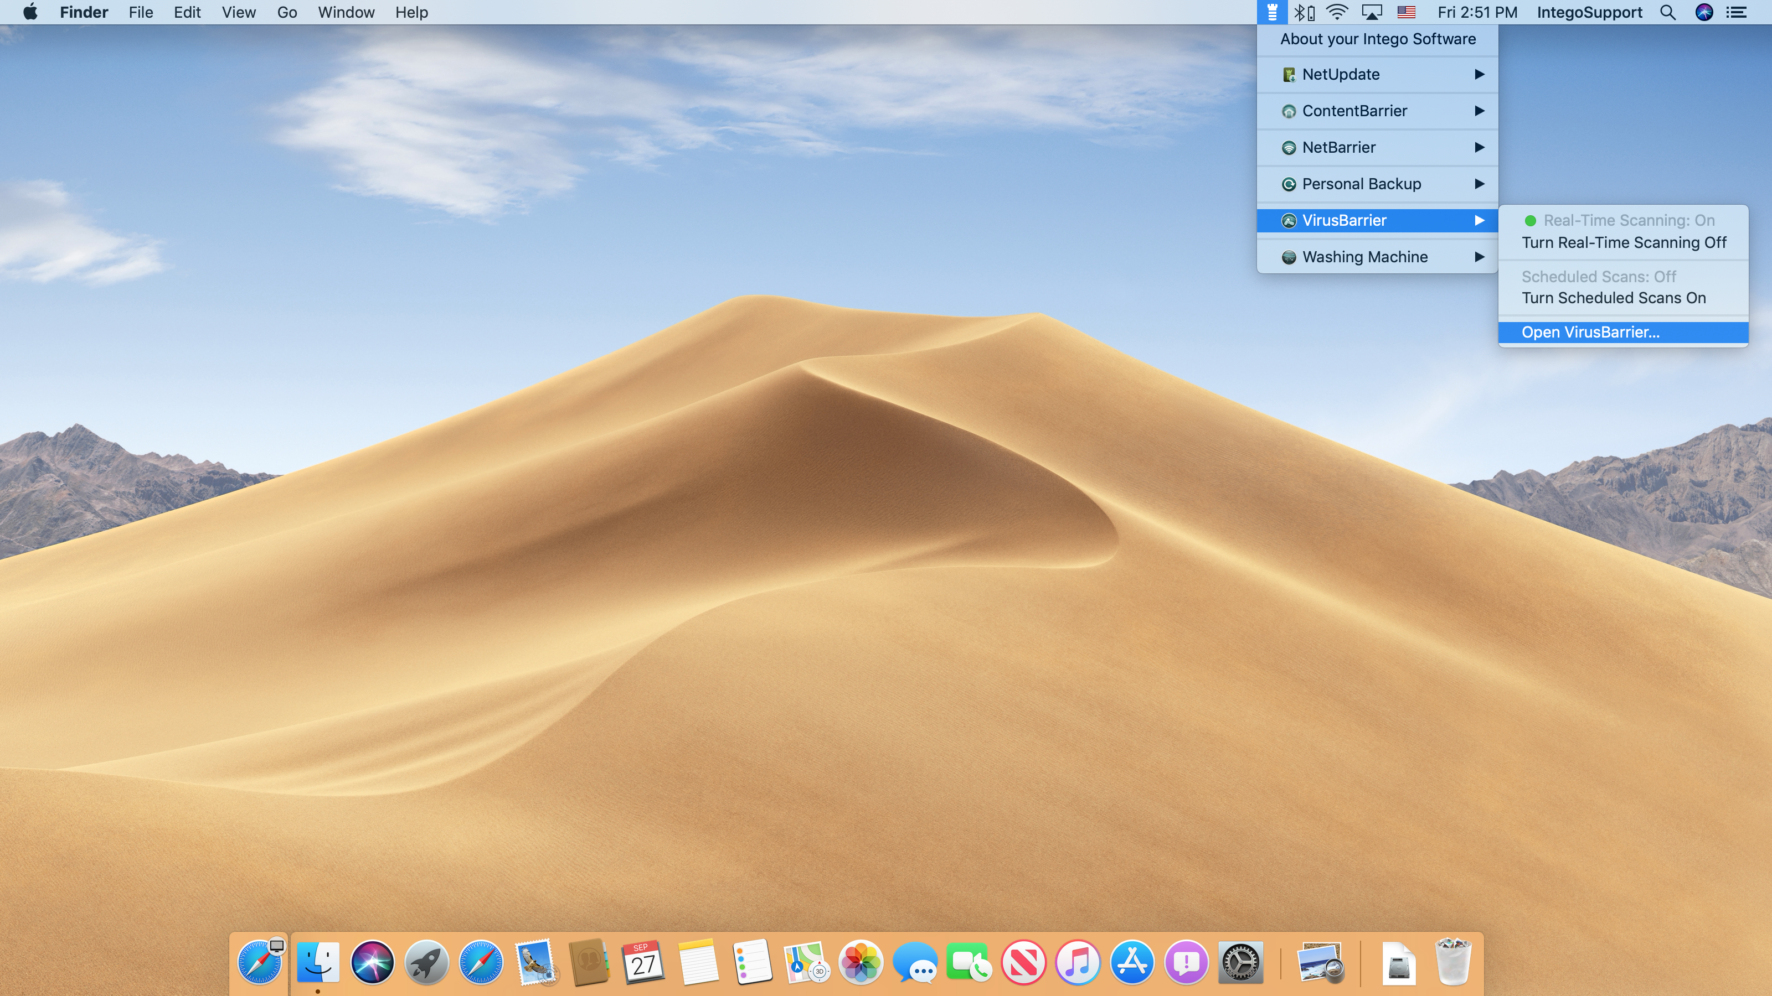
Task: Click the Fri 2:51 PM clock
Action: tap(1477, 12)
